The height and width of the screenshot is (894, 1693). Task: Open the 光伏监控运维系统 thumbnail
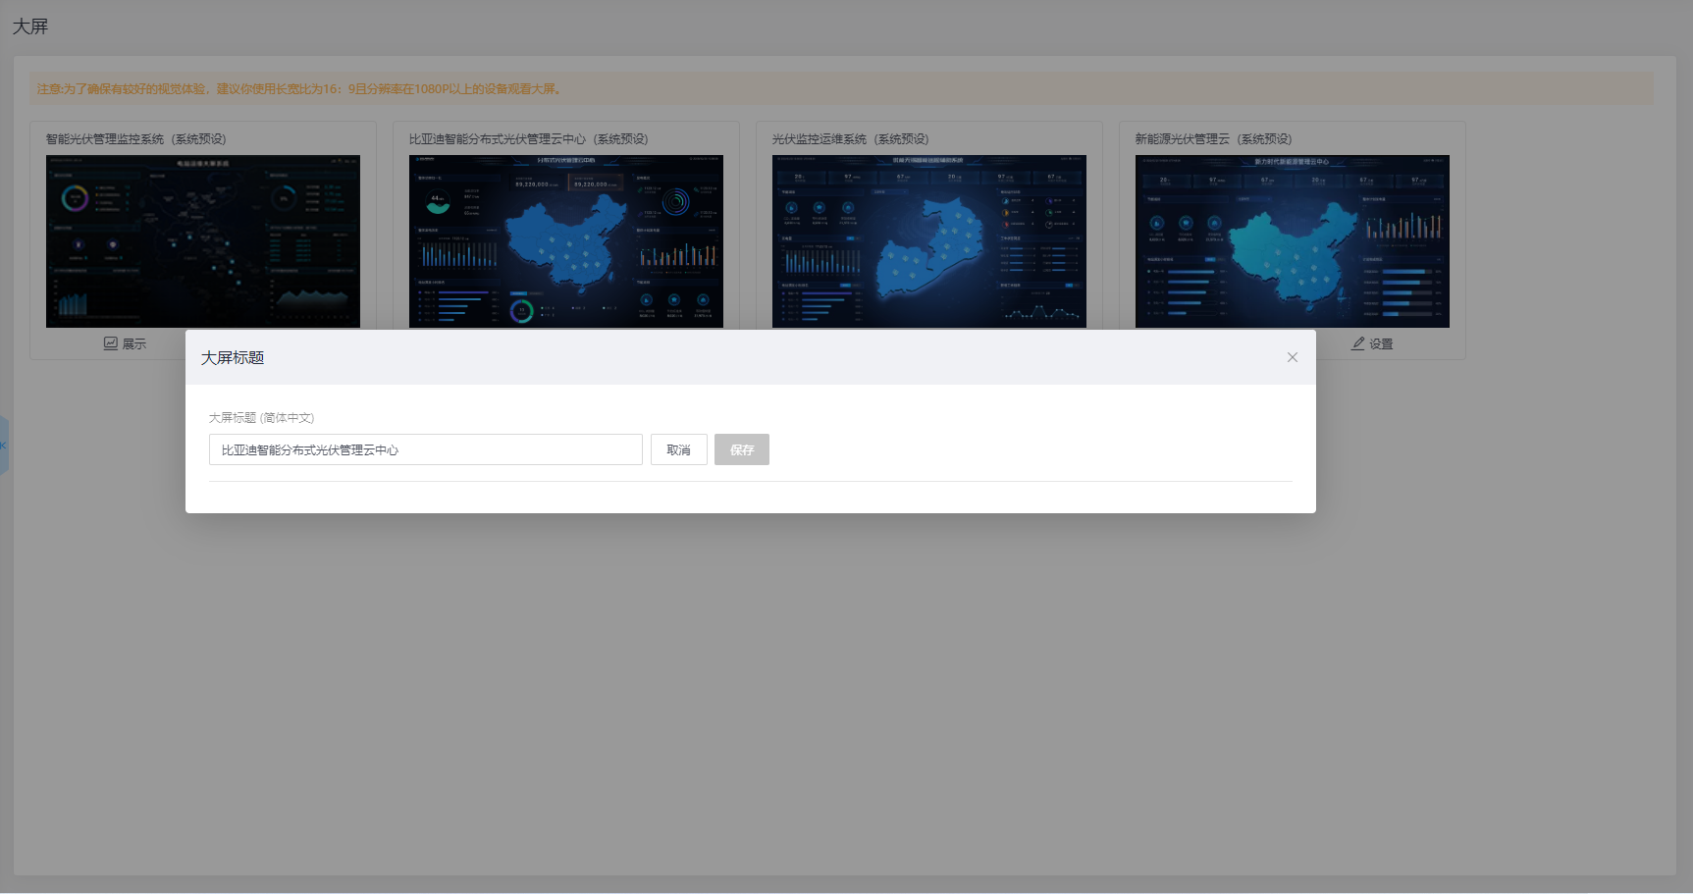[929, 240]
